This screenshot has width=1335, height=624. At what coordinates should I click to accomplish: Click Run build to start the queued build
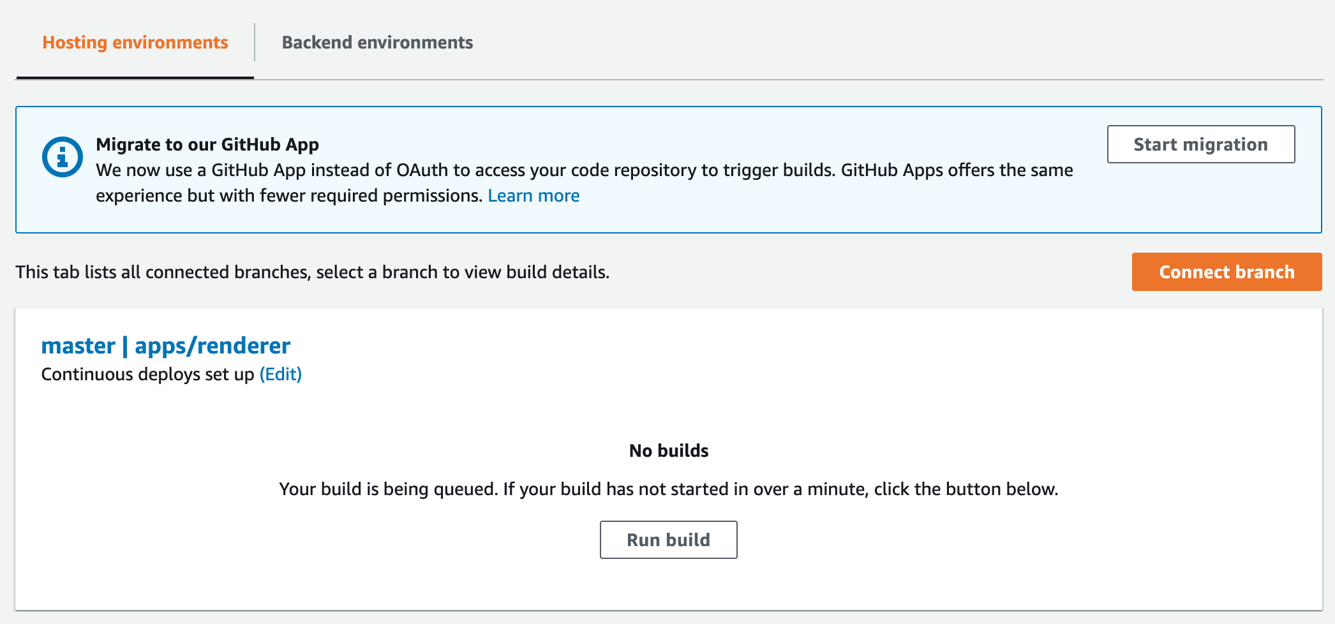pos(667,539)
